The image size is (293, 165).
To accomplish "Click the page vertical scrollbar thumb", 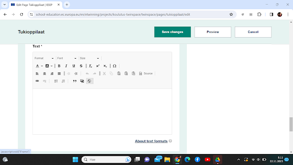I will (291, 124).
